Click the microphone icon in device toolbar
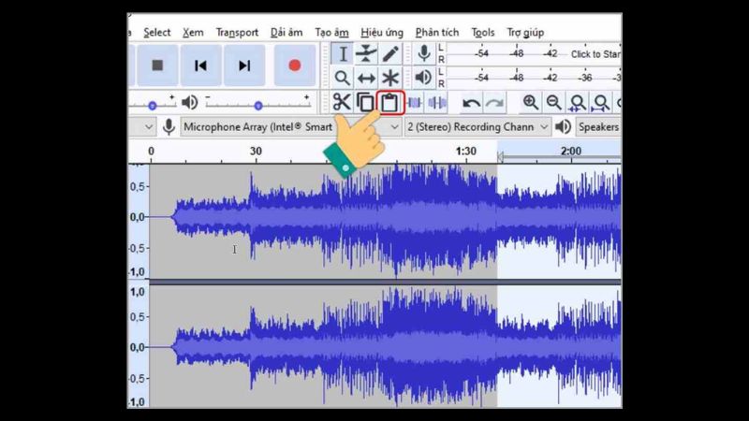 coord(169,127)
